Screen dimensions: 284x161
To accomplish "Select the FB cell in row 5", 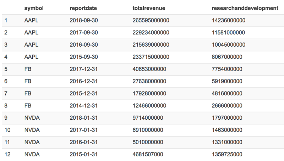I will (x=28, y=69).
